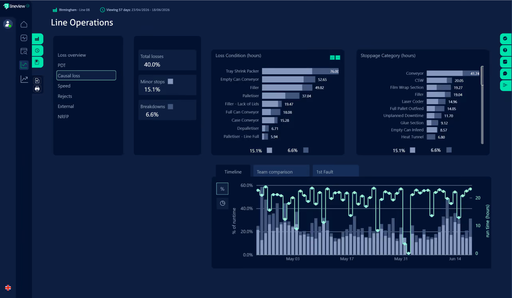
Task: Toggle 6.6% legend box under Stoppage Category
Action: click(449, 150)
